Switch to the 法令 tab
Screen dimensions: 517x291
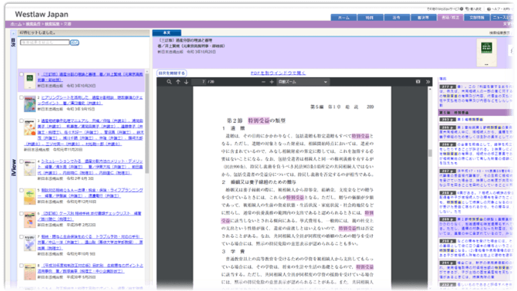tap(397, 17)
